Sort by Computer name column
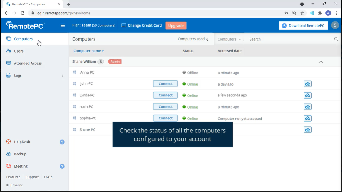 pyautogui.click(x=89, y=51)
